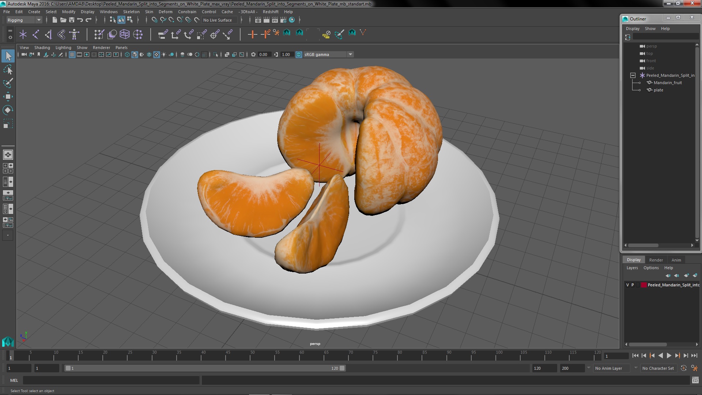Activate the Move tool in the toolbox
This screenshot has width=702, height=395.
[x=8, y=97]
